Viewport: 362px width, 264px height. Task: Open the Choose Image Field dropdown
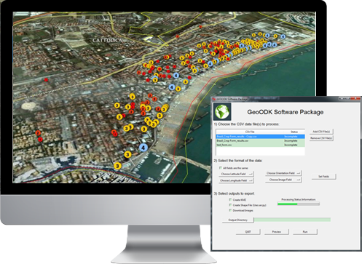[x=283, y=180]
